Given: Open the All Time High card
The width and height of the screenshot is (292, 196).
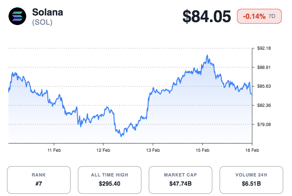Looking at the screenshot, I should click(x=110, y=179).
